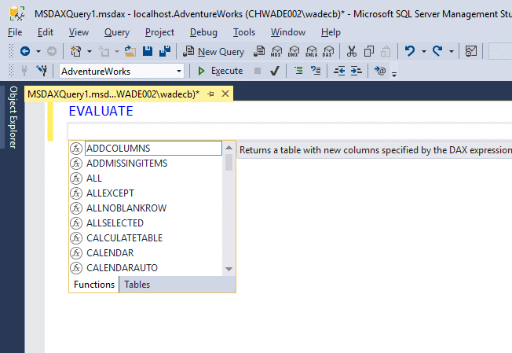Click the New Query button
The width and height of the screenshot is (512, 353).
coord(214,51)
